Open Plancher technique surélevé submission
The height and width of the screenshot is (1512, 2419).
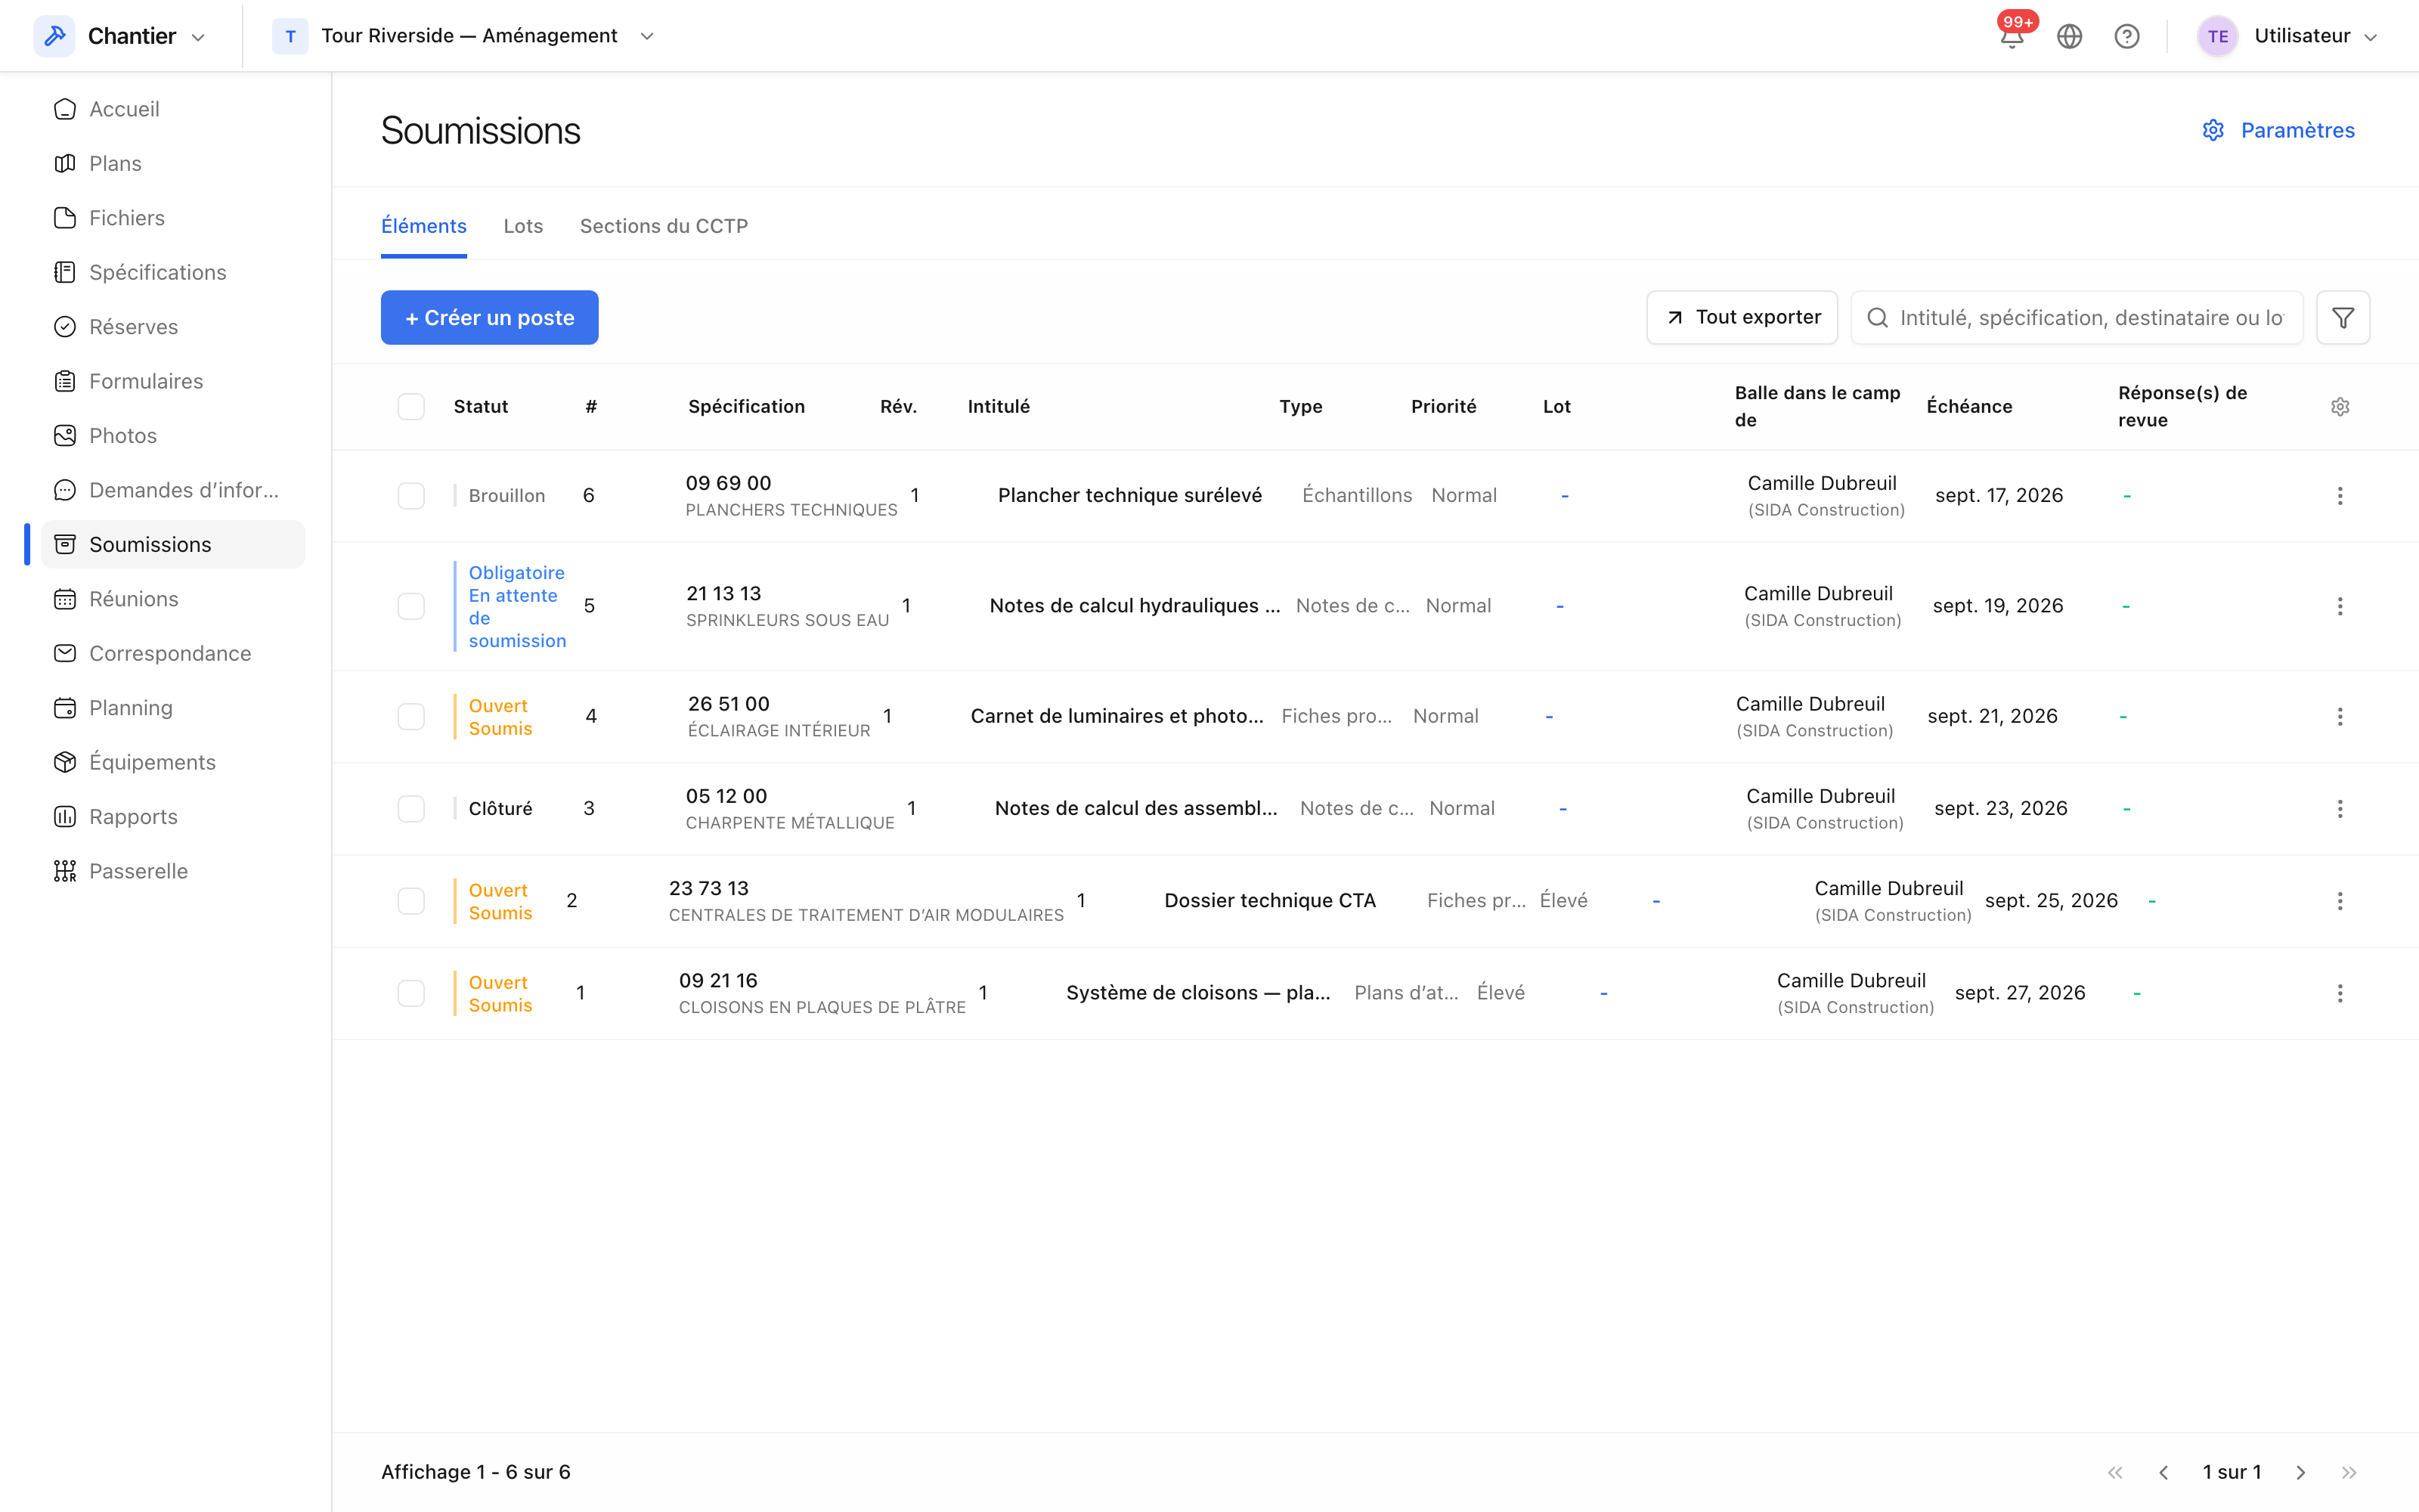pyautogui.click(x=1129, y=496)
